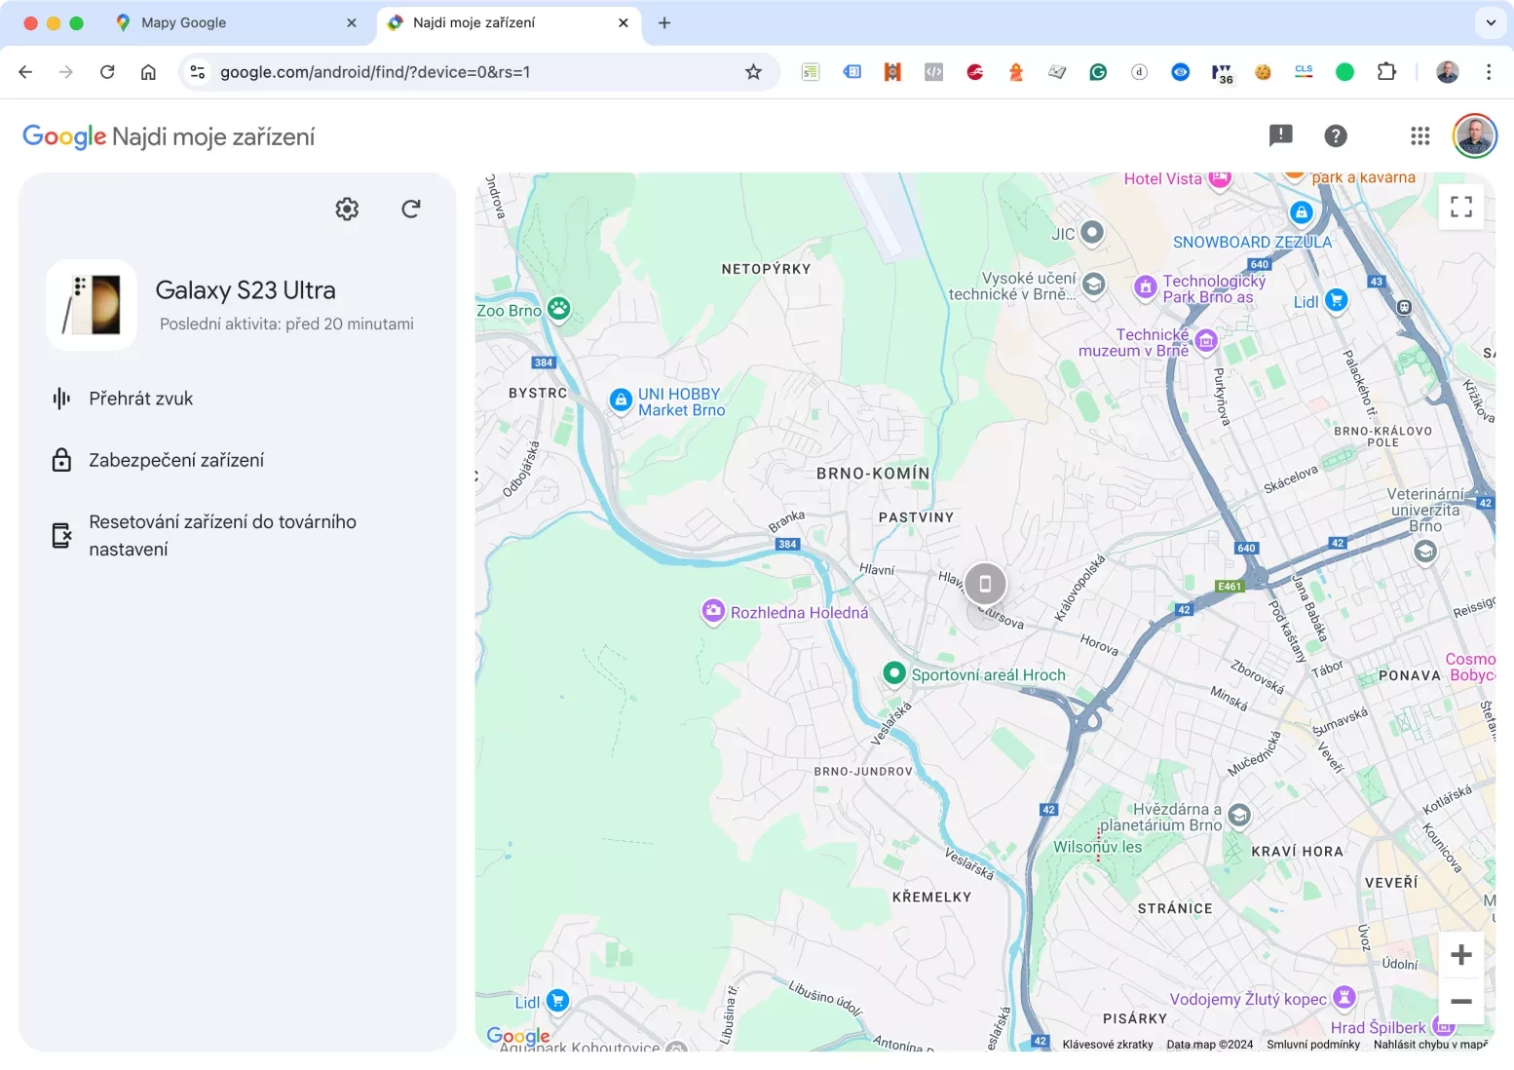This screenshot has height=1070, width=1514.
Task: Go to browser home page
Action: point(148,72)
